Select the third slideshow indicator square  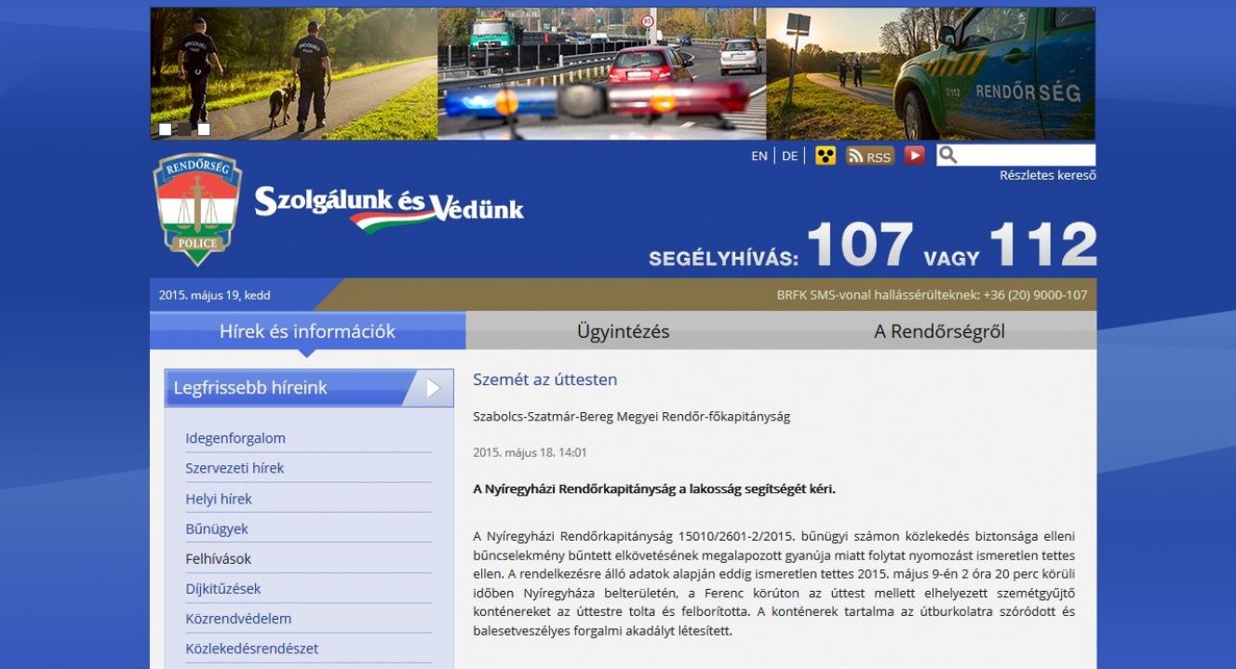coord(204,128)
